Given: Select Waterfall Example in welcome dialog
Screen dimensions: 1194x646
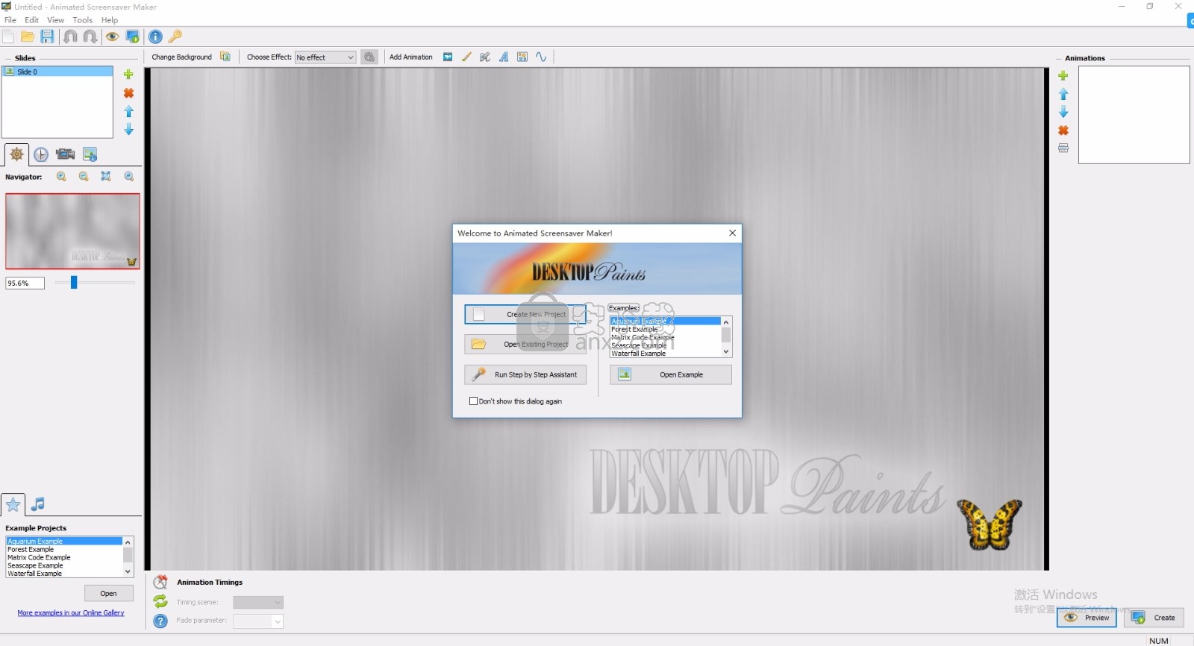Looking at the screenshot, I should click(665, 354).
